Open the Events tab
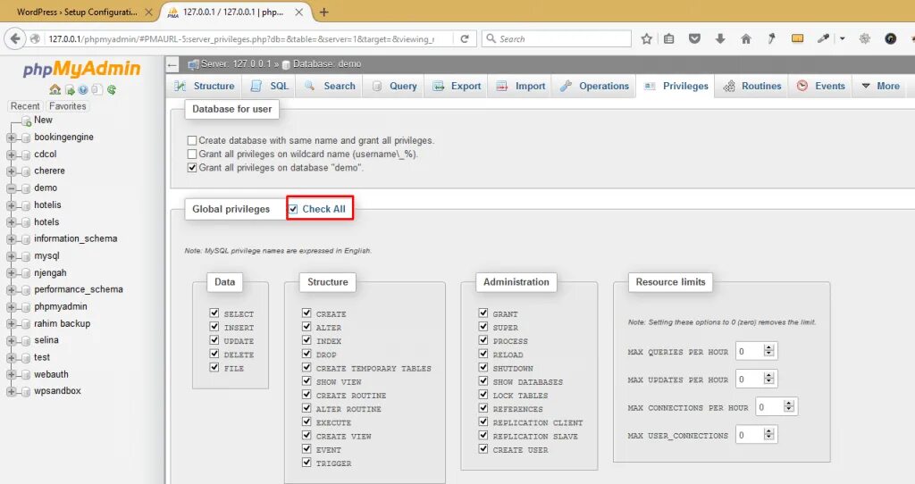This screenshot has height=484, width=915. tap(821, 86)
